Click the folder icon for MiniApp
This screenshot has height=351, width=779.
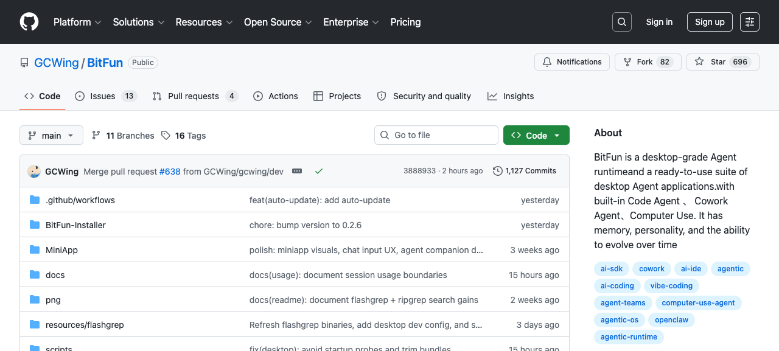coord(35,250)
